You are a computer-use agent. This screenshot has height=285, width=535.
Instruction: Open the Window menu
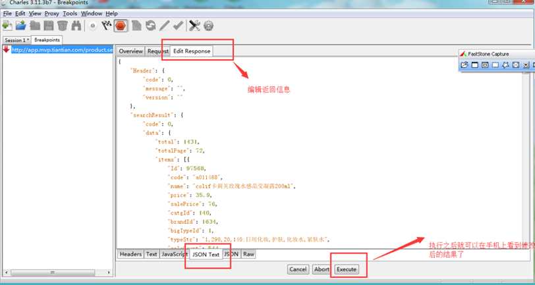coord(92,14)
